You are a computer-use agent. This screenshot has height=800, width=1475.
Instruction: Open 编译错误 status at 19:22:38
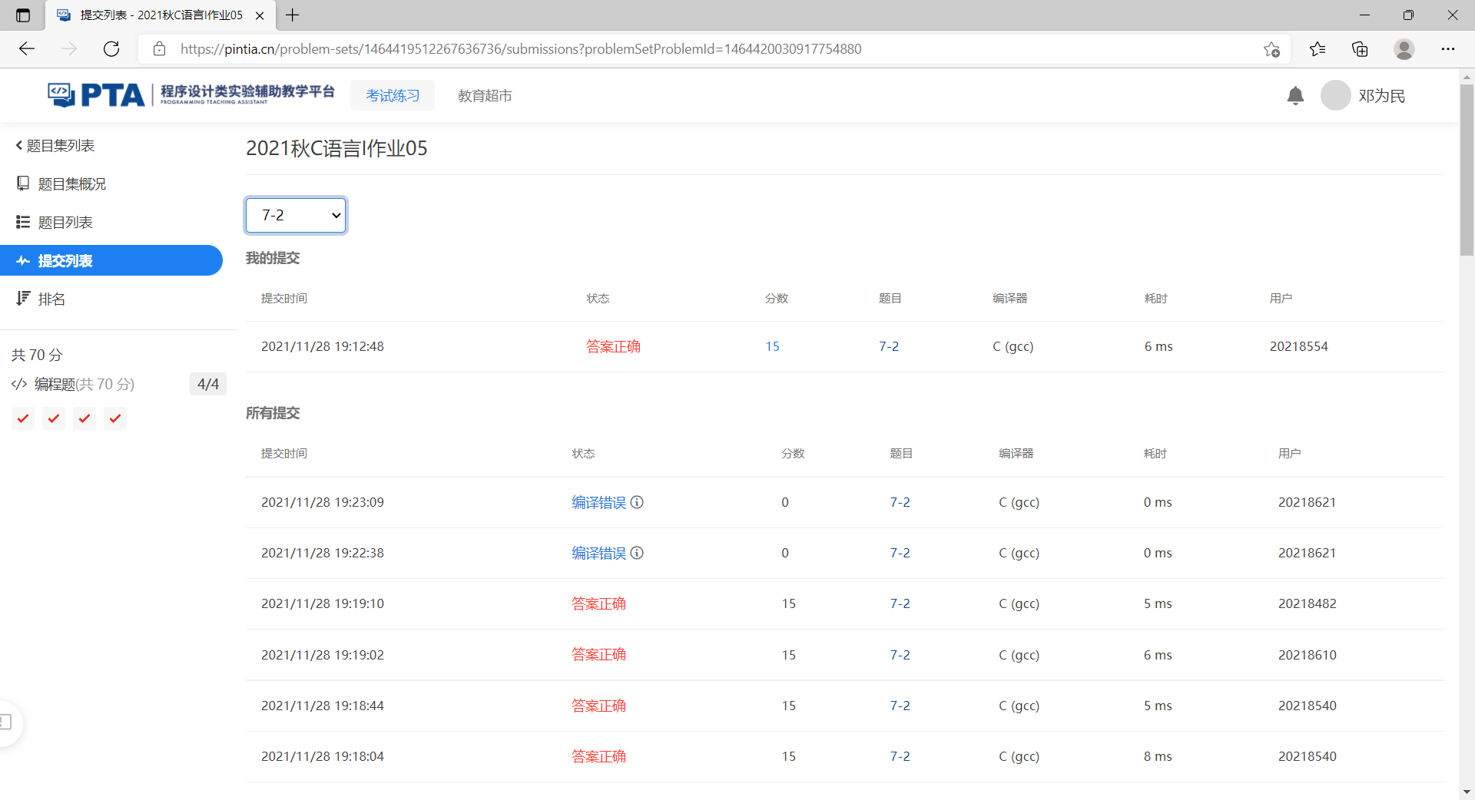click(598, 553)
